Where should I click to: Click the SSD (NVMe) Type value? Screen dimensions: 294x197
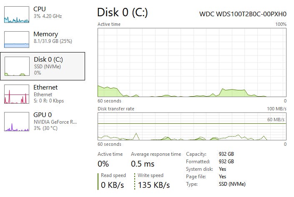[232, 184]
